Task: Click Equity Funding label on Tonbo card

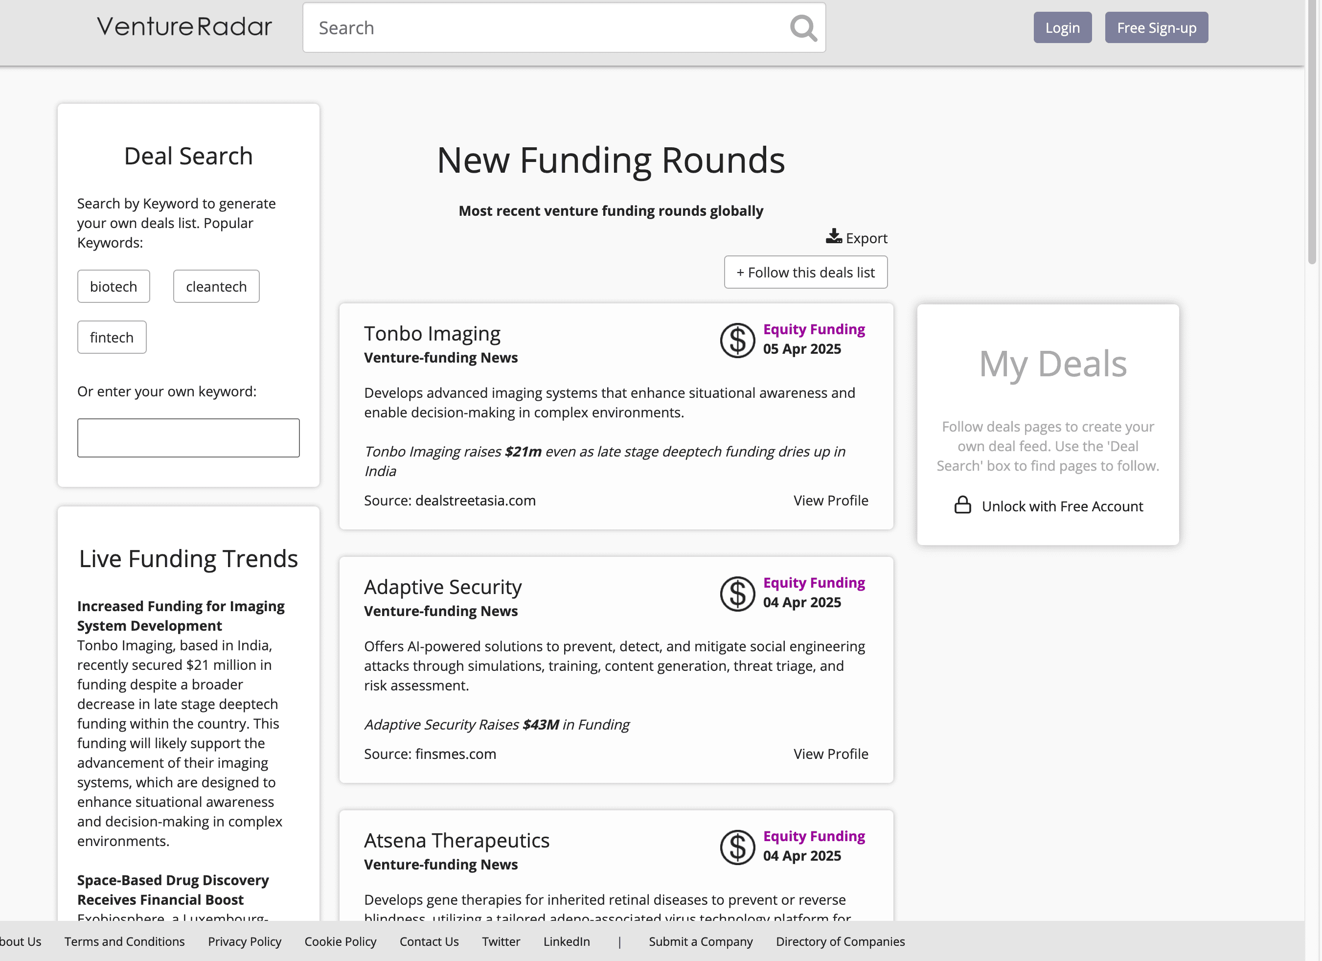Action: tap(814, 329)
